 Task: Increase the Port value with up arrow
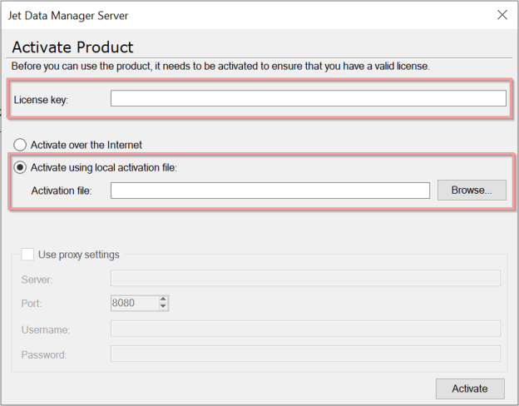[163, 300]
